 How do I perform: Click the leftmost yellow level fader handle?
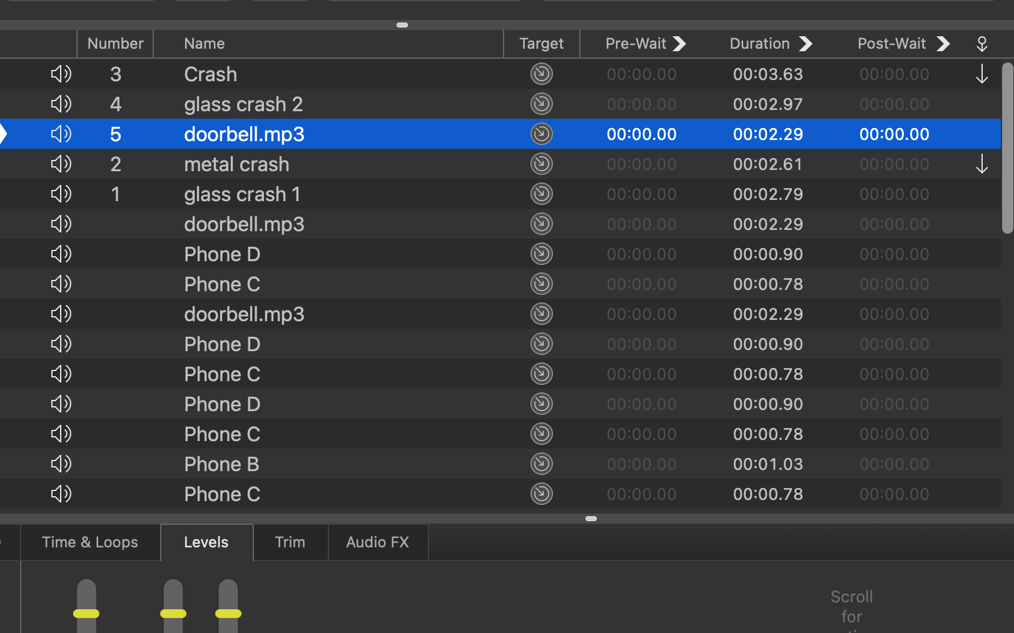(x=86, y=614)
